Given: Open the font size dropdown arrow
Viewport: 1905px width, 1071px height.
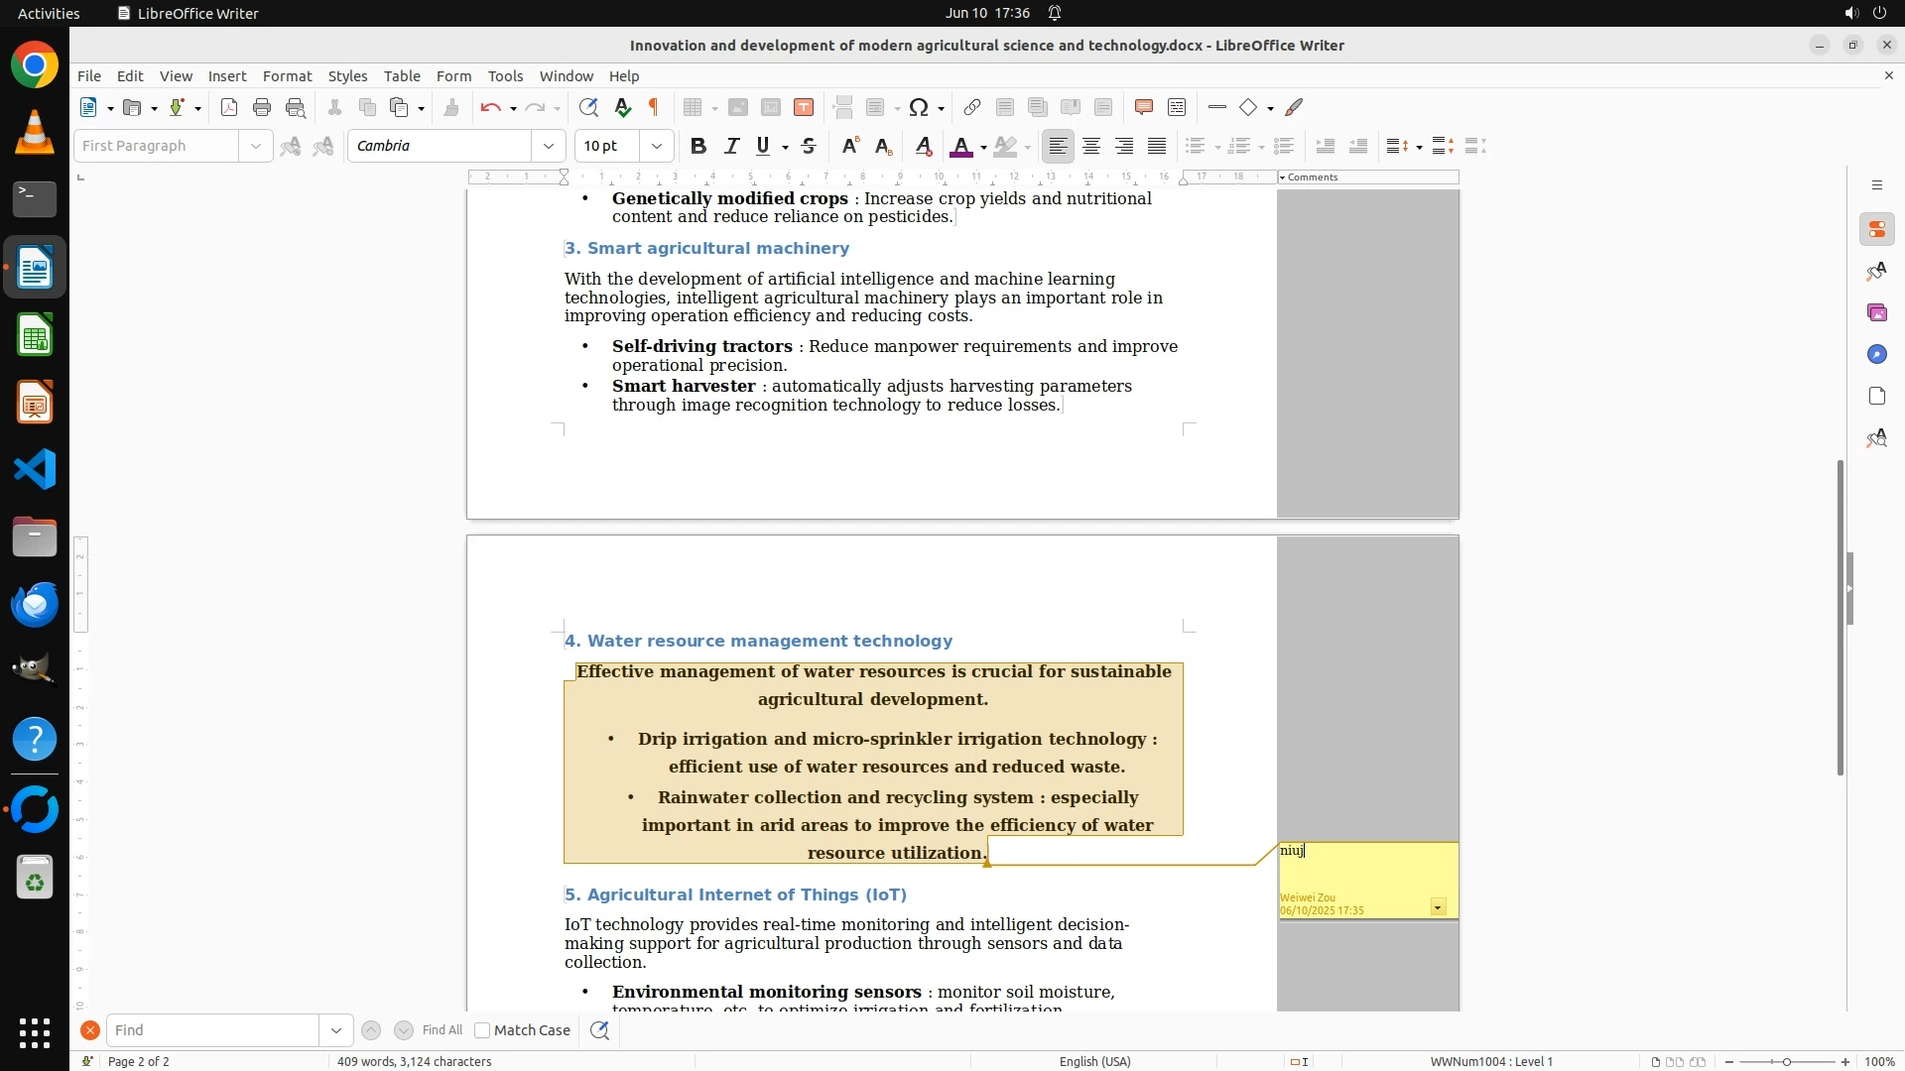Looking at the screenshot, I should pyautogui.click(x=657, y=147).
